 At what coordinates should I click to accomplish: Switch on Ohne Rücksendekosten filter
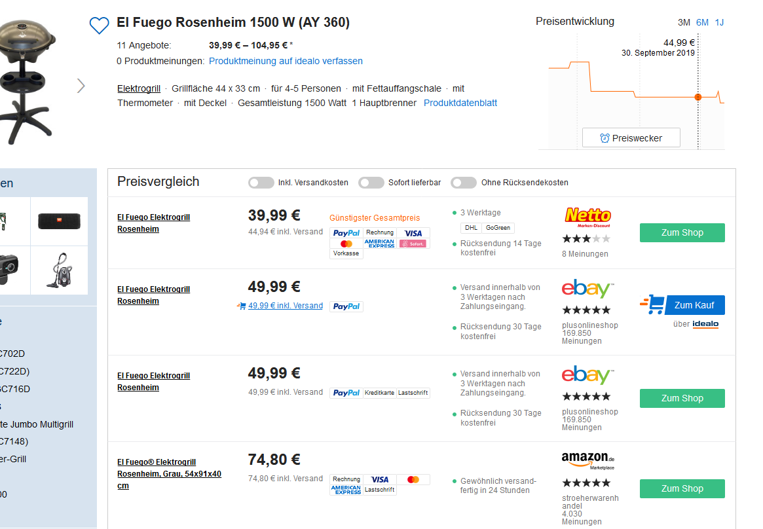[x=464, y=183]
